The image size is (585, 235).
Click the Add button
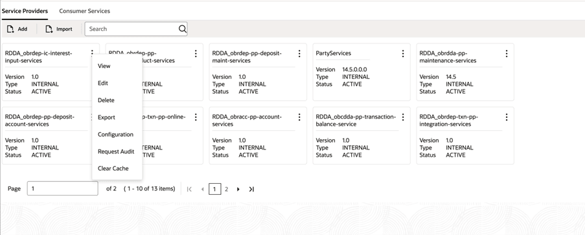pos(17,28)
